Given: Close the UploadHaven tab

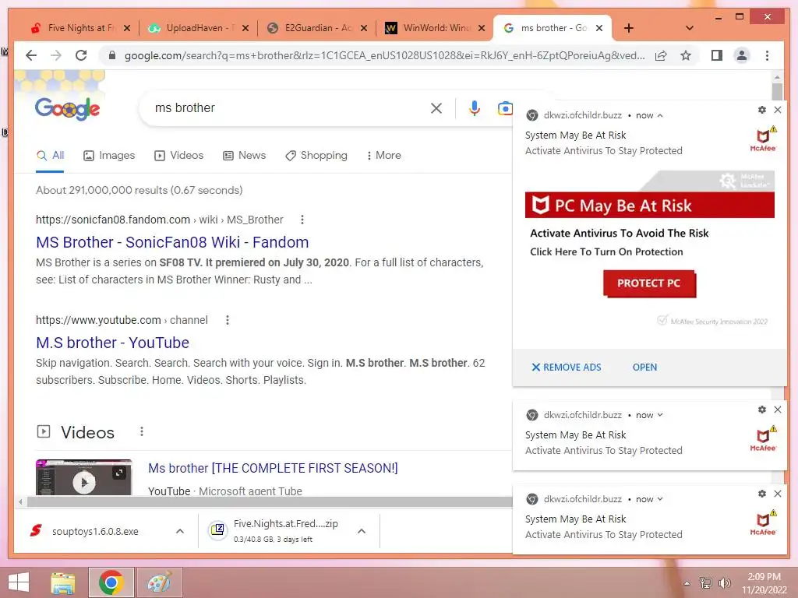Looking at the screenshot, I should coord(245,28).
